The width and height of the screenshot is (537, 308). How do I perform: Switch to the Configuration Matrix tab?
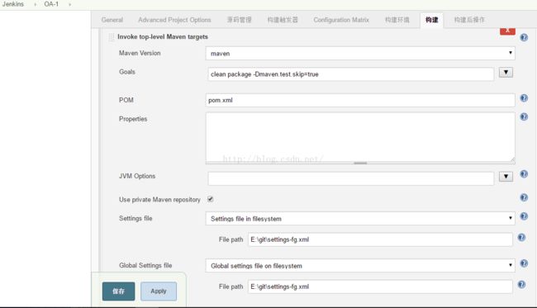(341, 20)
